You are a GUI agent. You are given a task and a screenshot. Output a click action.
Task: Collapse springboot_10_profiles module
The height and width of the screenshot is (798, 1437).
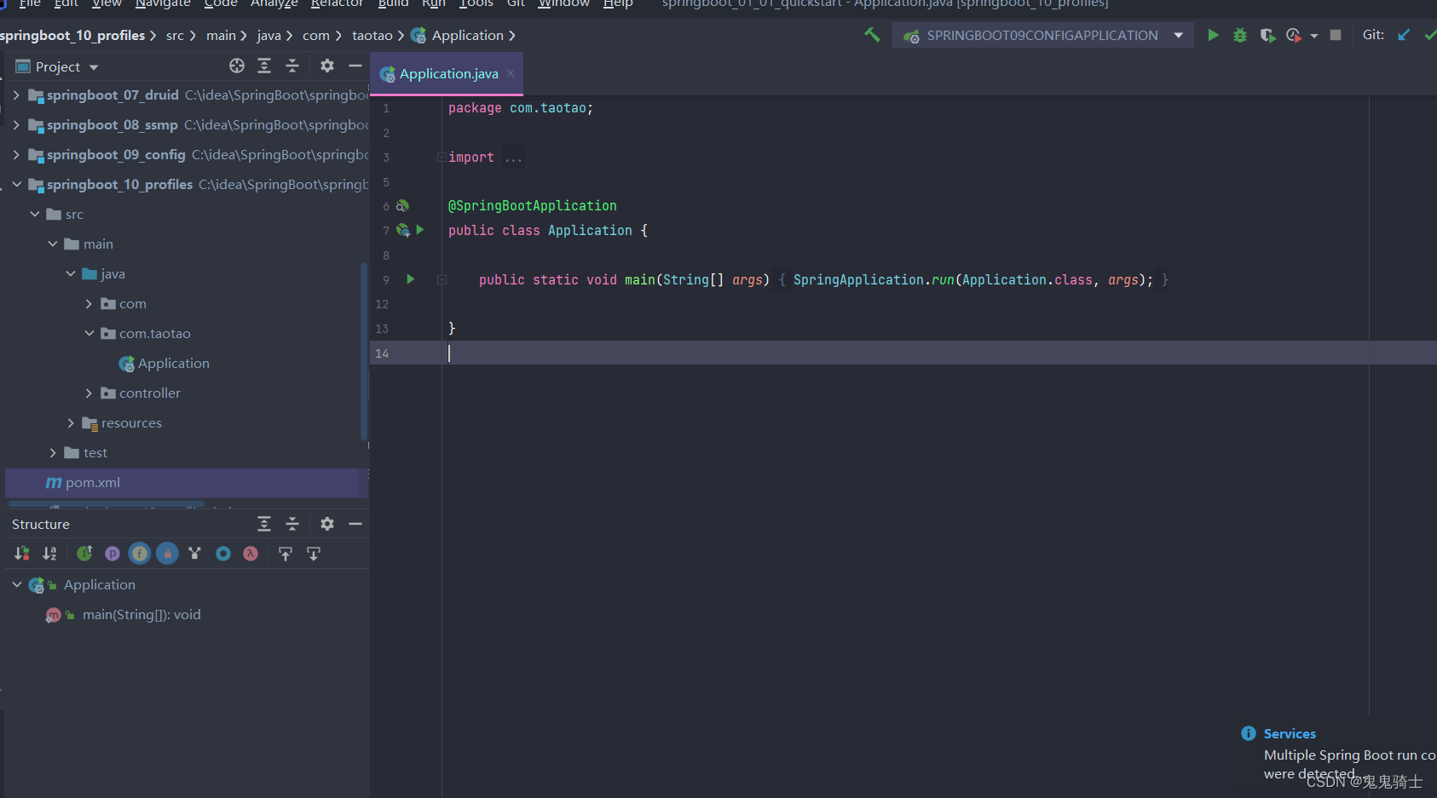click(x=16, y=184)
